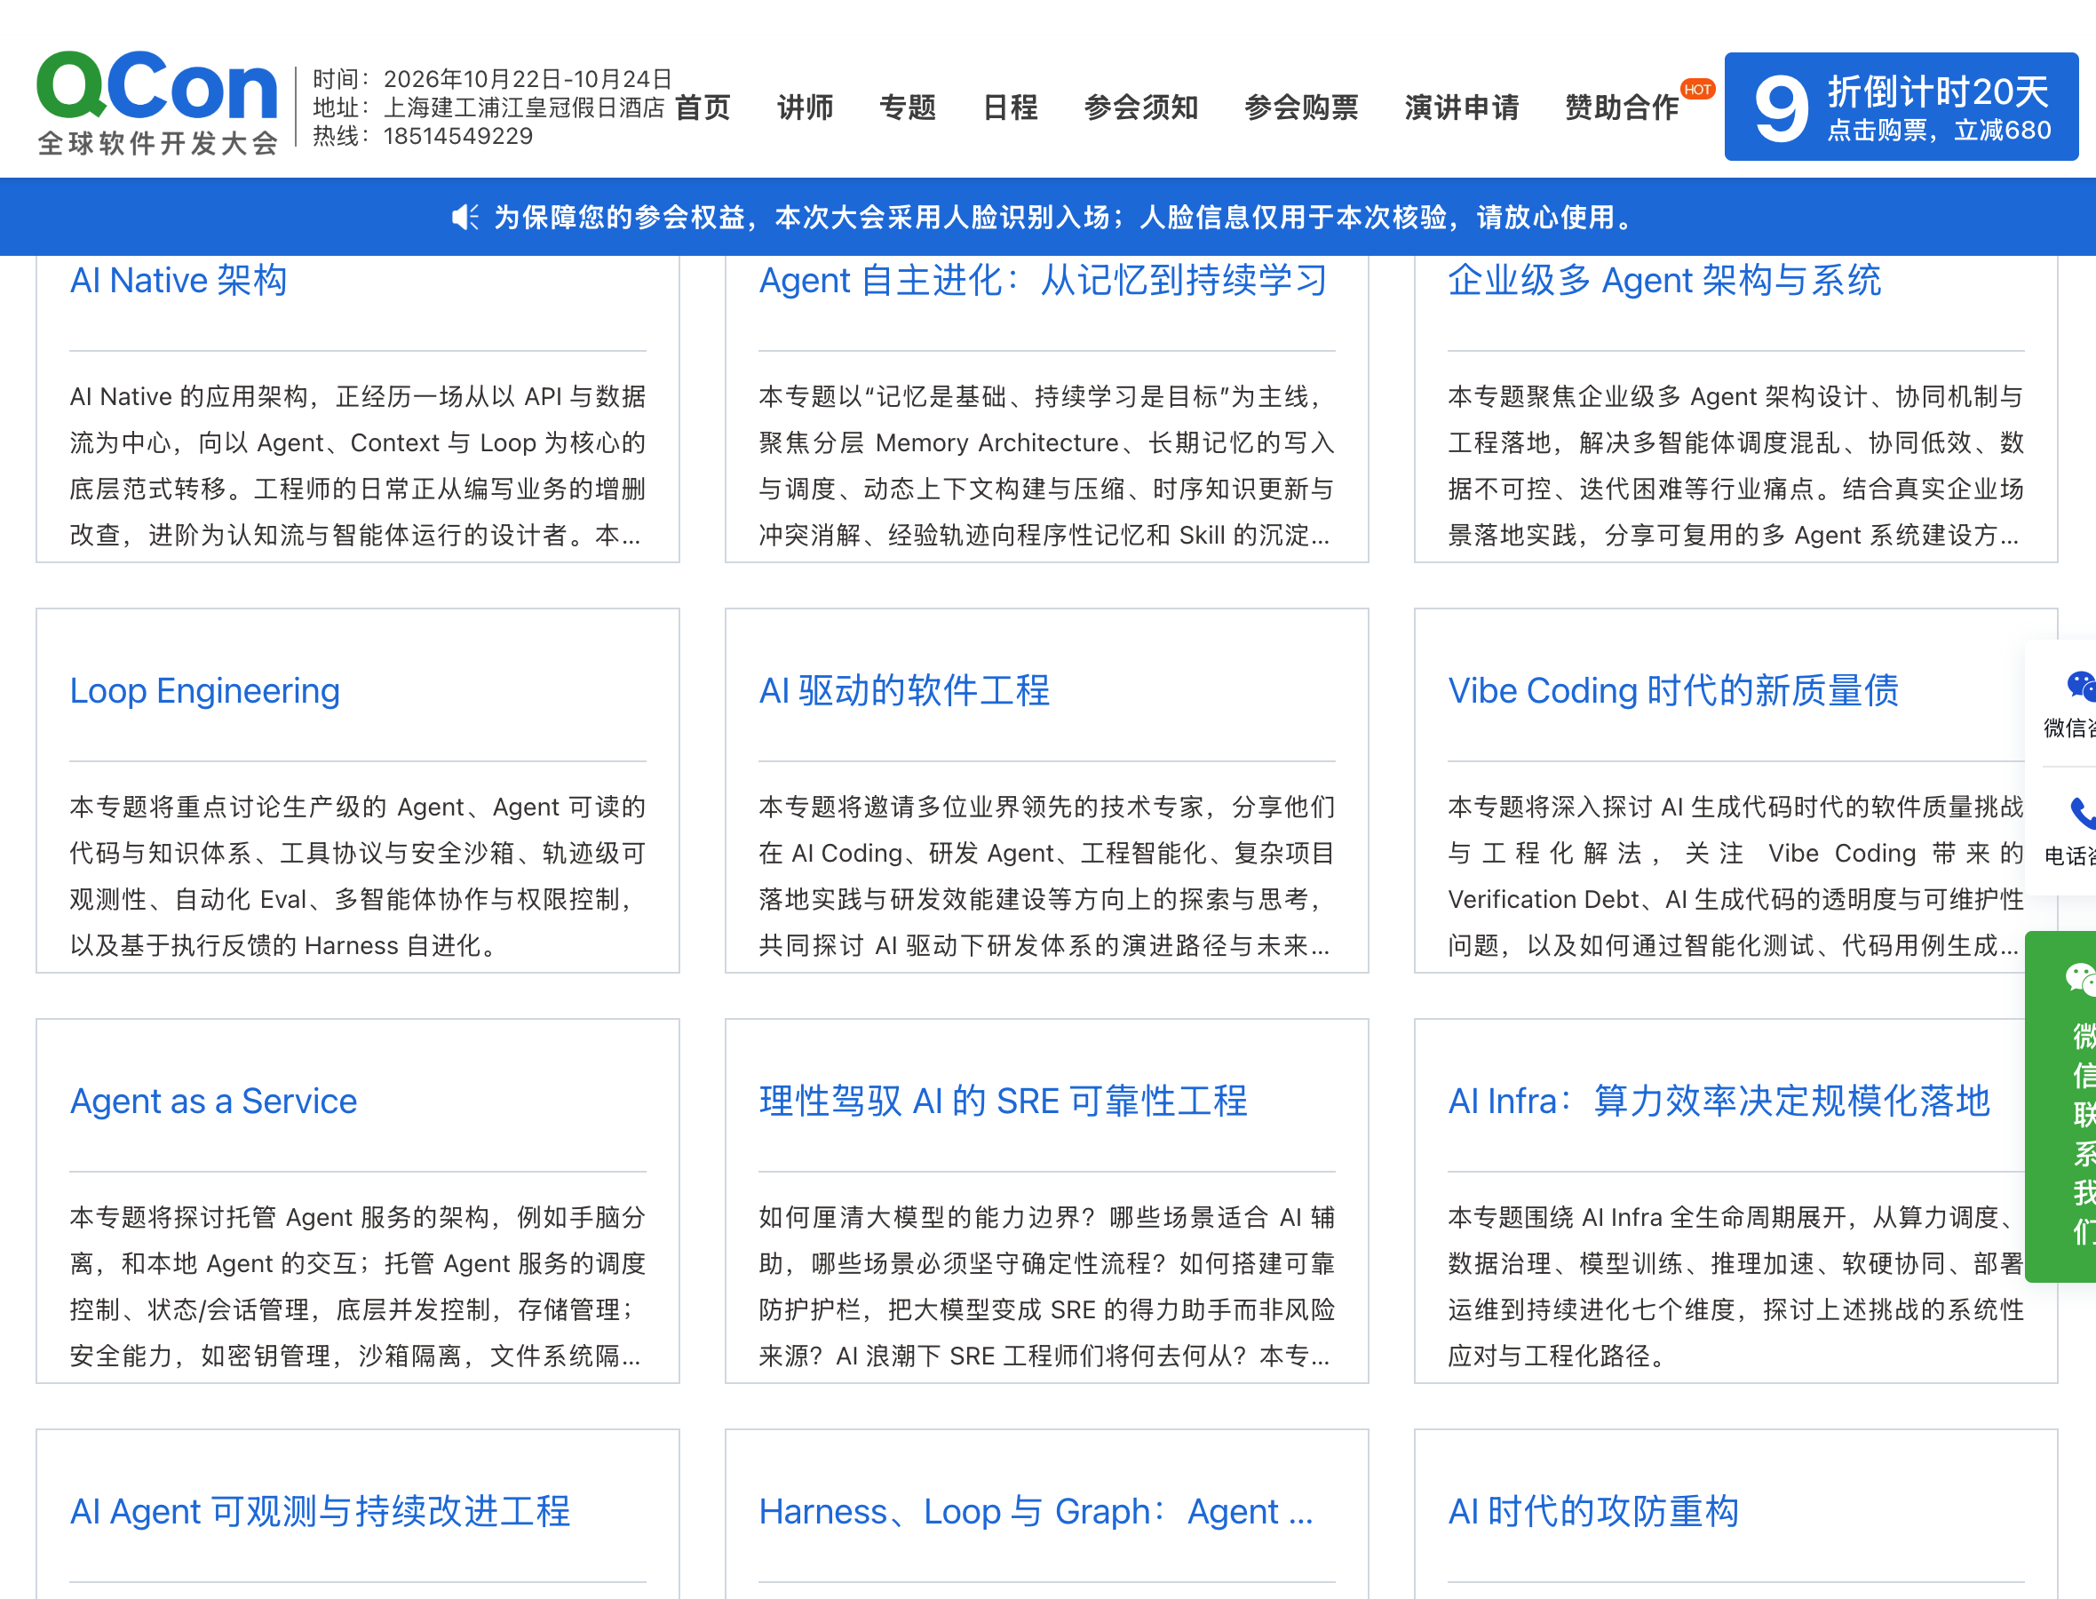Click the SRE 可靠性工程 description paragraph
Viewport: 2096px width, 1599px height.
(x=1046, y=1286)
